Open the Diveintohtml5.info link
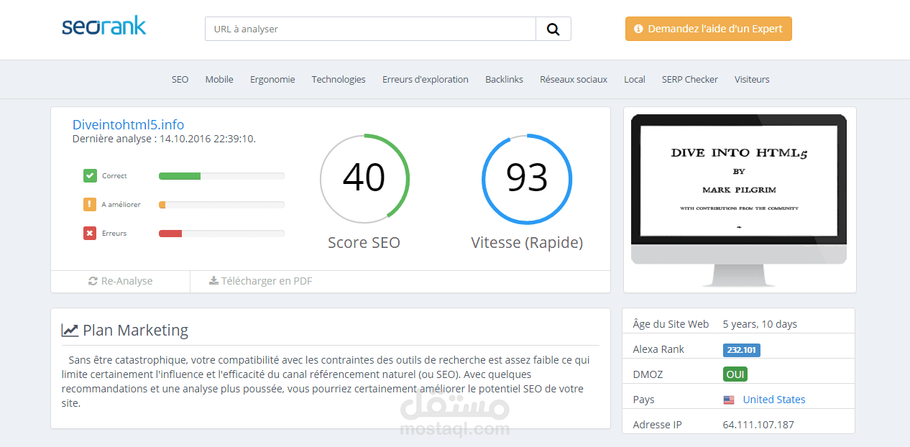This screenshot has width=910, height=447. pyautogui.click(x=128, y=124)
